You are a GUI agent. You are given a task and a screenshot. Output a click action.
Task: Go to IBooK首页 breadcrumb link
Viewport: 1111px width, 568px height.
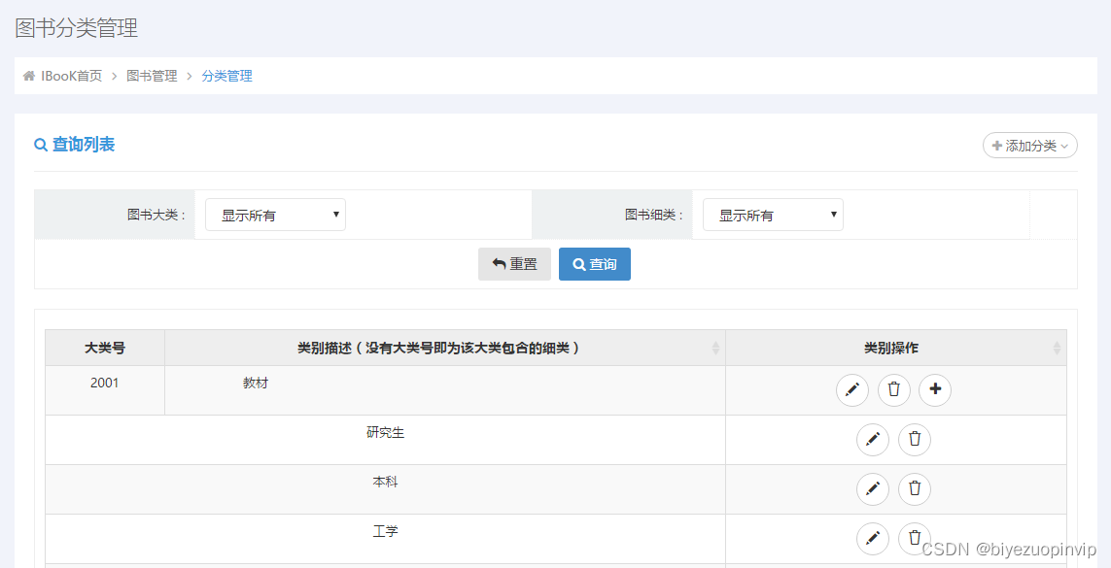[x=71, y=76]
